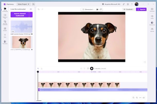Open the 'Velocità' speed panel

coord(152,30)
